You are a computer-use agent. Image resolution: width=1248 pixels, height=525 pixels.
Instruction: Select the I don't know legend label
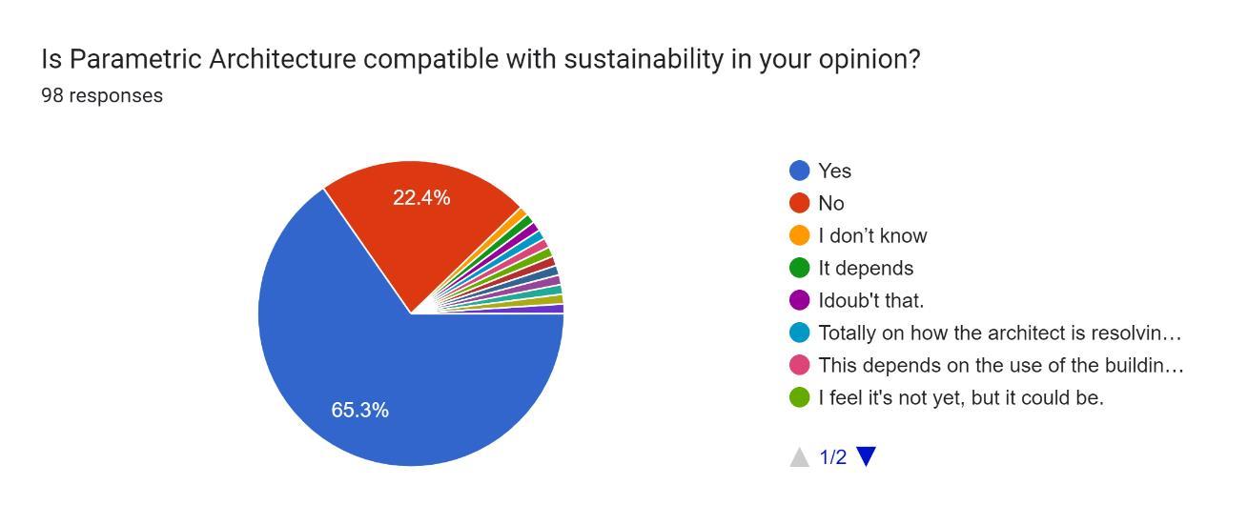(871, 235)
